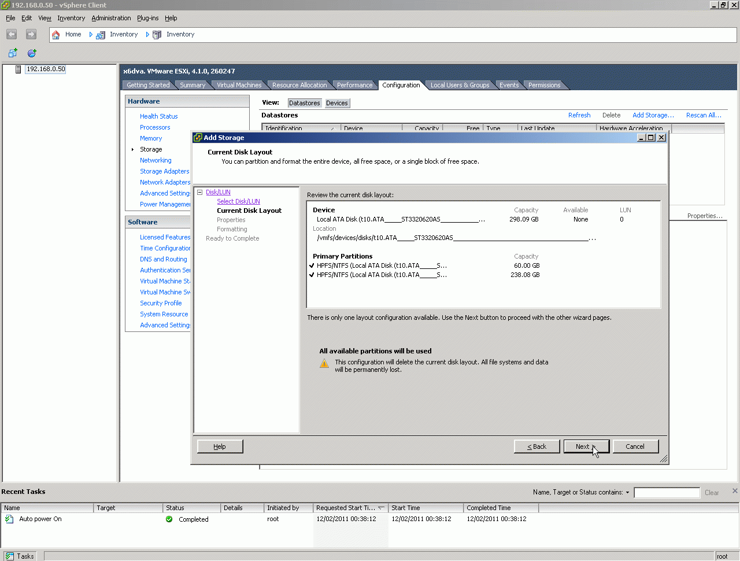Expand the Storage item arrow in Hardware

pos(132,150)
